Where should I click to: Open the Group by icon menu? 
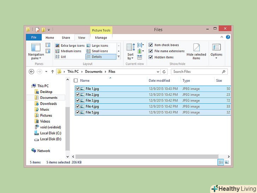pyautogui.click(x=140, y=45)
